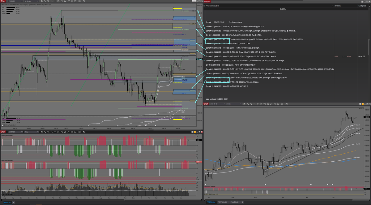Open instrument dropdown on Find Sym Extremes Daily chart
The image size is (371, 205).
(x=15, y=132)
